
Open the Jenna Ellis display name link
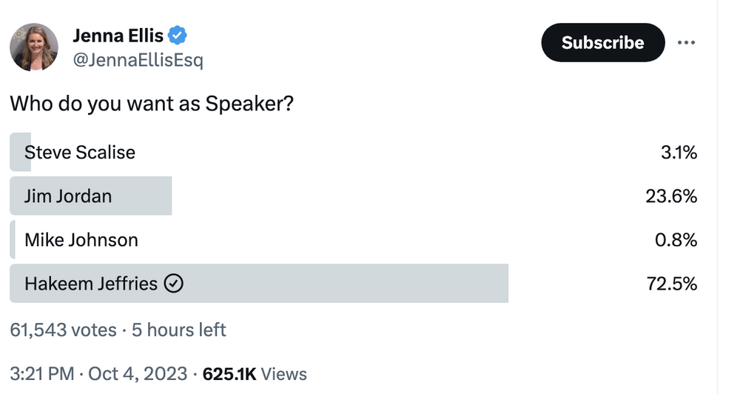point(118,35)
